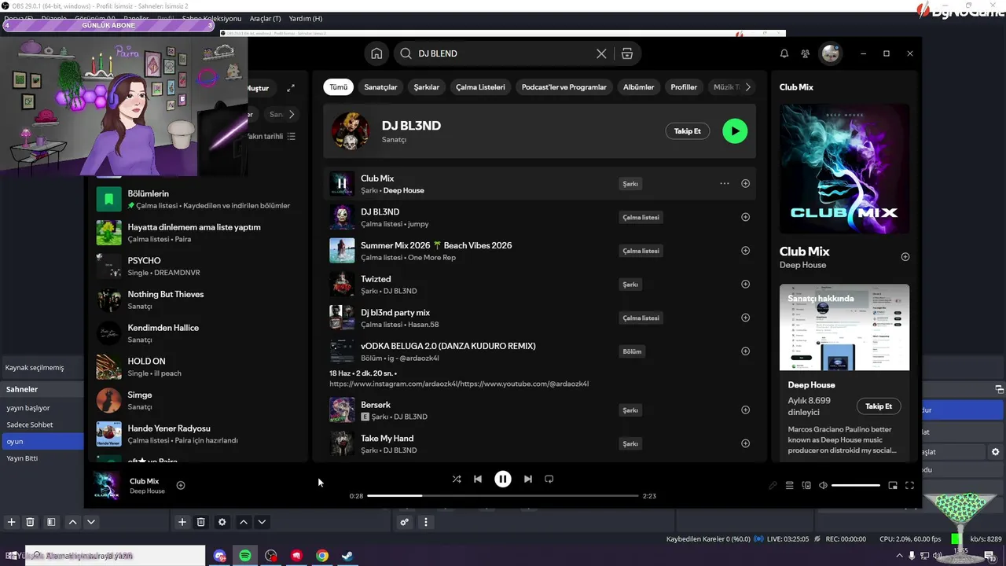Add Take My Hand to liked songs
This screenshot has height=566, width=1006.
click(x=745, y=443)
